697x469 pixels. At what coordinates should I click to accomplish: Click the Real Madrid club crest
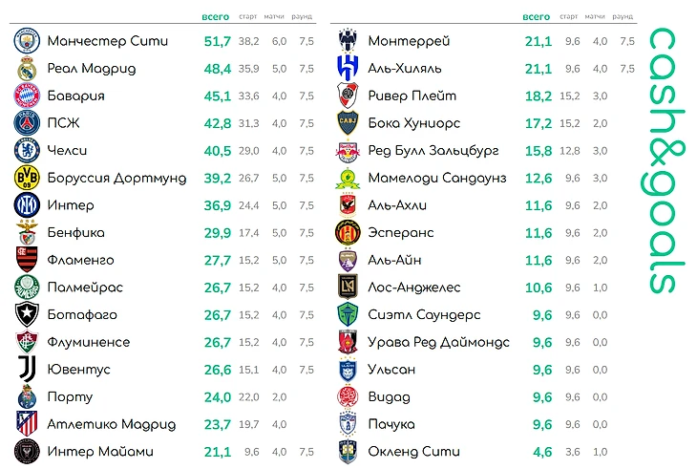tap(27, 69)
